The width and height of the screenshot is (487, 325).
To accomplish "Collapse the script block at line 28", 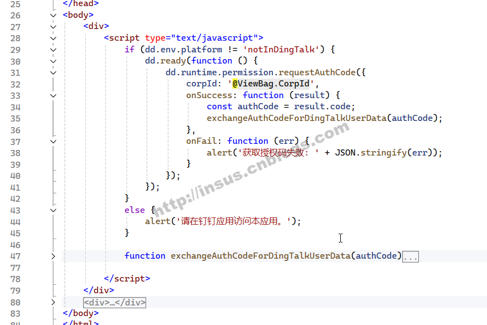I will pyautogui.click(x=53, y=38).
